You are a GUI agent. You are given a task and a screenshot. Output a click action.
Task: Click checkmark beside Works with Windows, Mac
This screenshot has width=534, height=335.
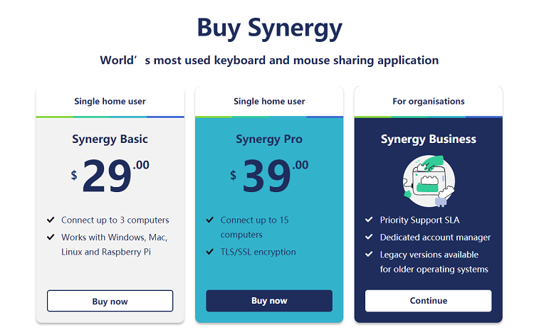click(x=51, y=237)
